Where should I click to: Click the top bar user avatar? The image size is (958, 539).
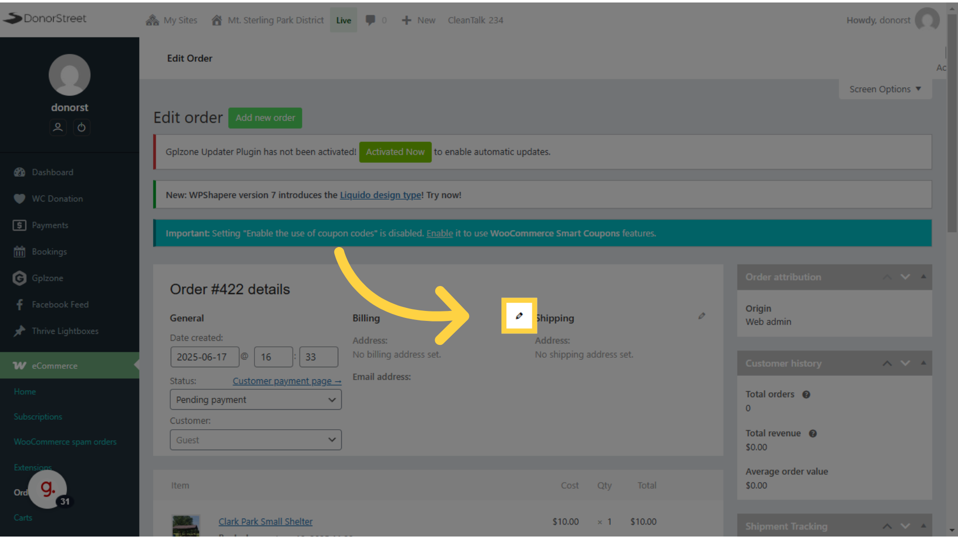[927, 20]
